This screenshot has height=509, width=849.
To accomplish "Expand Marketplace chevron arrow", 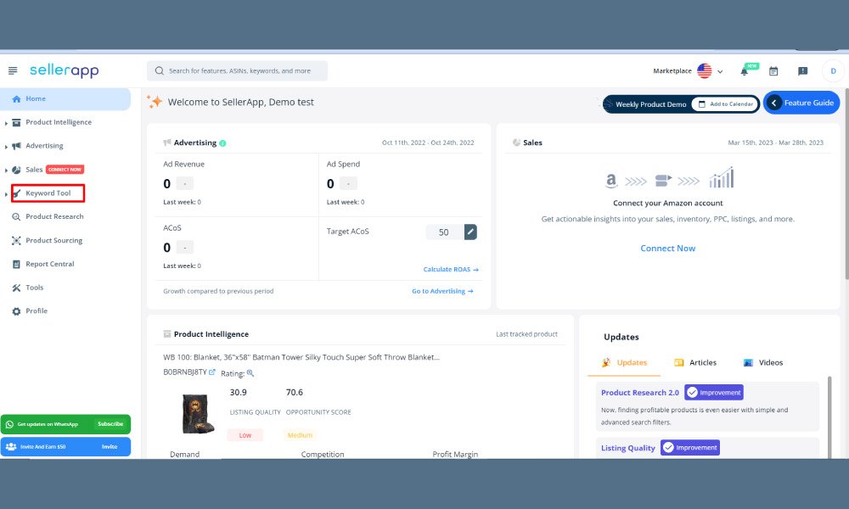I will pyautogui.click(x=720, y=71).
